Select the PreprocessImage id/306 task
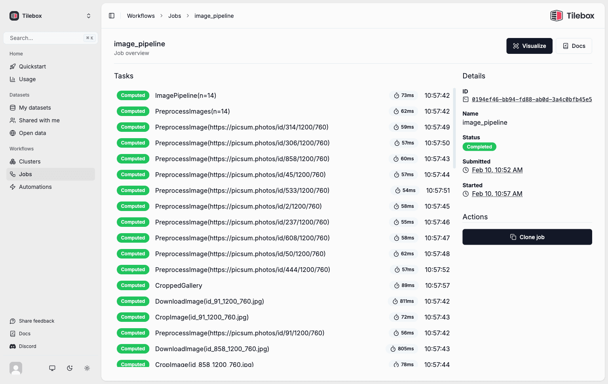 point(242,143)
